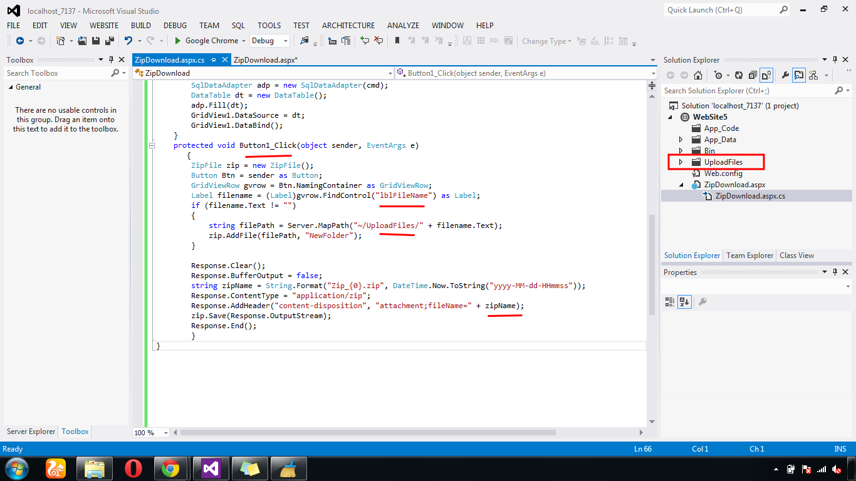The width and height of the screenshot is (856, 481).
Task: Toggle a bookmark with the bookmark icon
Action: coord(397,41)
